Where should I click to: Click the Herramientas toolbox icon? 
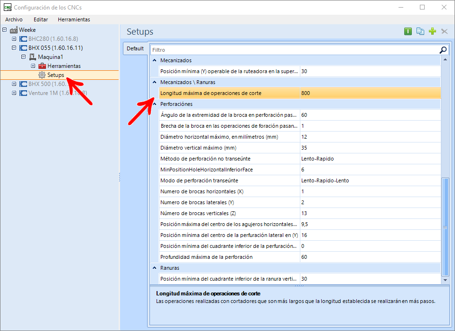click(42, 66)
